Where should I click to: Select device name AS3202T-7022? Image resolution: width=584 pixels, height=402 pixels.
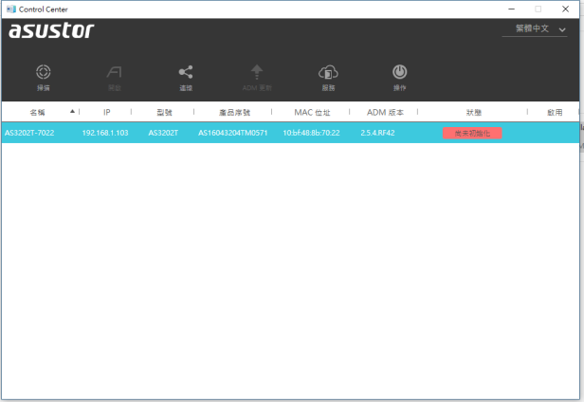[x=29, y=133]
